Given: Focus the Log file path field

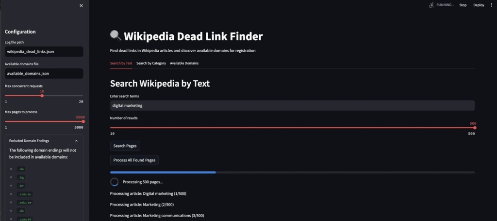Looking at the screenshot, I should [x=44, y=51].
